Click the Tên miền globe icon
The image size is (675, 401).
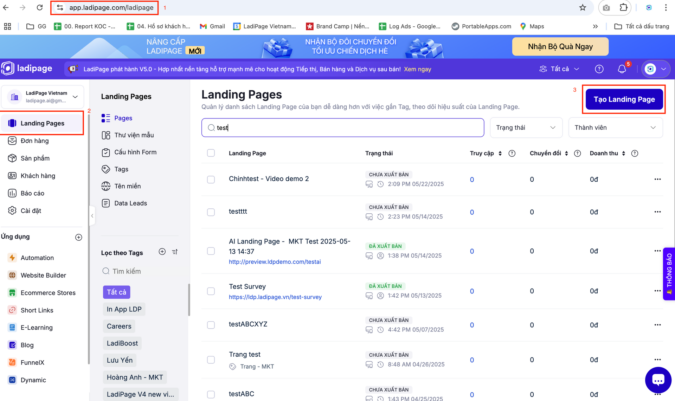point(106,186)
